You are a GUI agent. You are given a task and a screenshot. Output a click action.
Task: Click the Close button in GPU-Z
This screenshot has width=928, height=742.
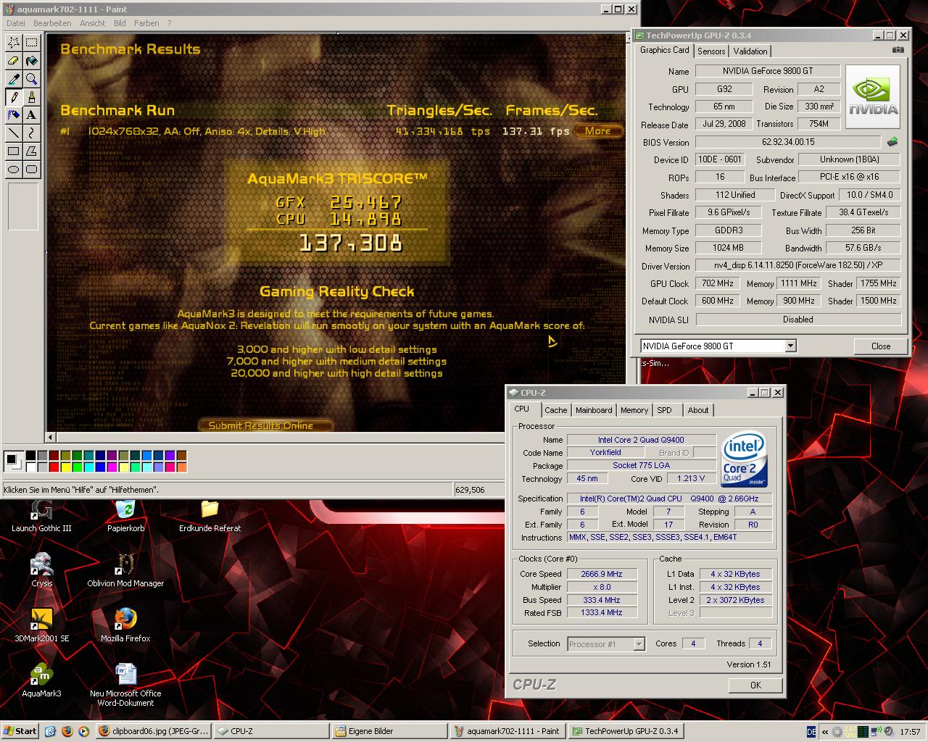point(881,346)
